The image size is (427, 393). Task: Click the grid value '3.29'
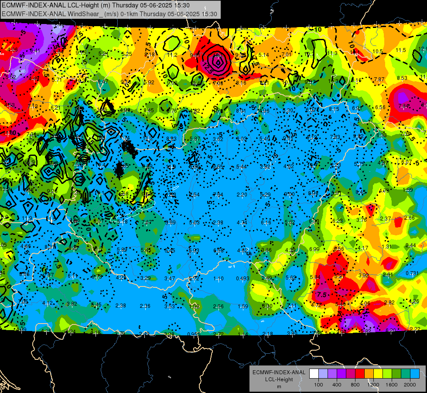[146, 278]
